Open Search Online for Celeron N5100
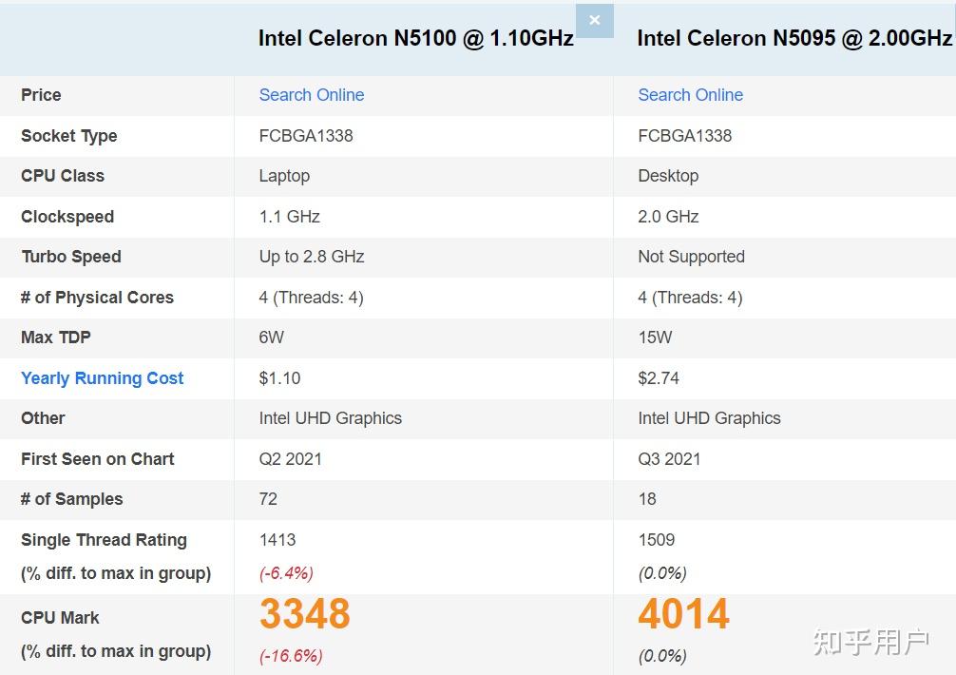Viewport: 956px width, 675px height. click(311, 95)
